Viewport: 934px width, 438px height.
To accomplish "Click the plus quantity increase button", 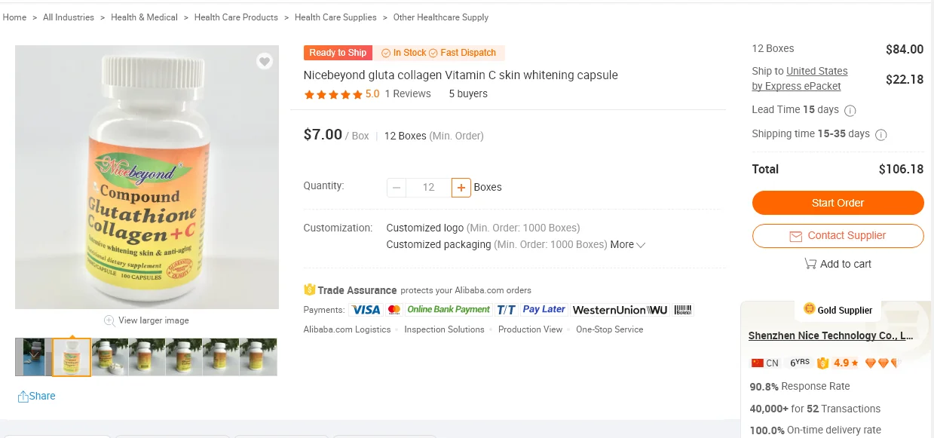I will (461, 187).
